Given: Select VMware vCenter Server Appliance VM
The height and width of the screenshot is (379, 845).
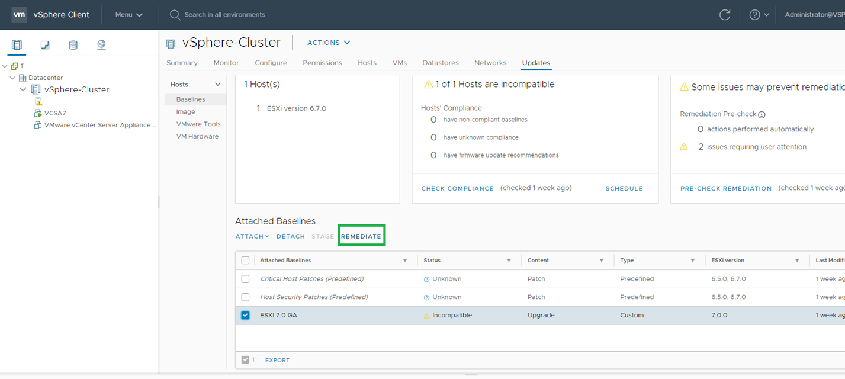Looking at the screenshot, I should (101, 125).
